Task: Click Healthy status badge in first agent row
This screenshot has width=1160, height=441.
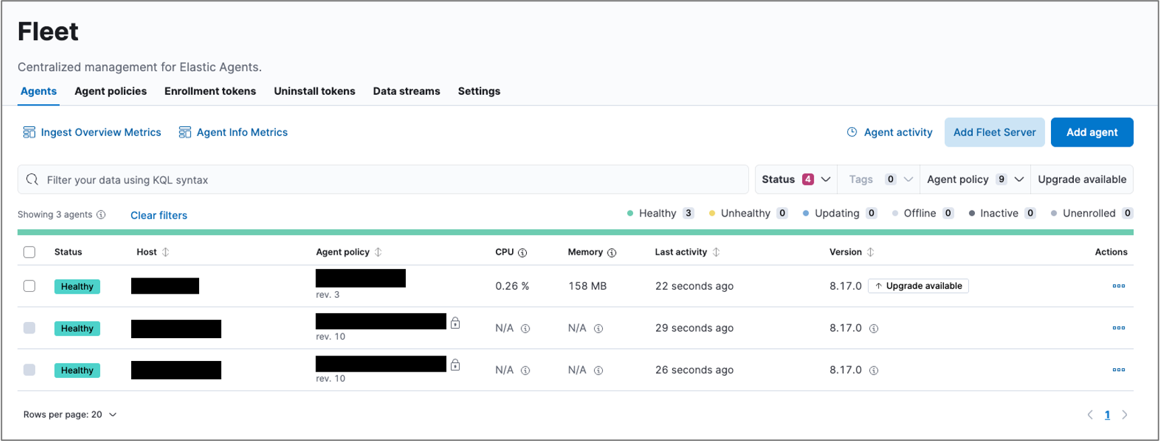Action: click(77, 286)
